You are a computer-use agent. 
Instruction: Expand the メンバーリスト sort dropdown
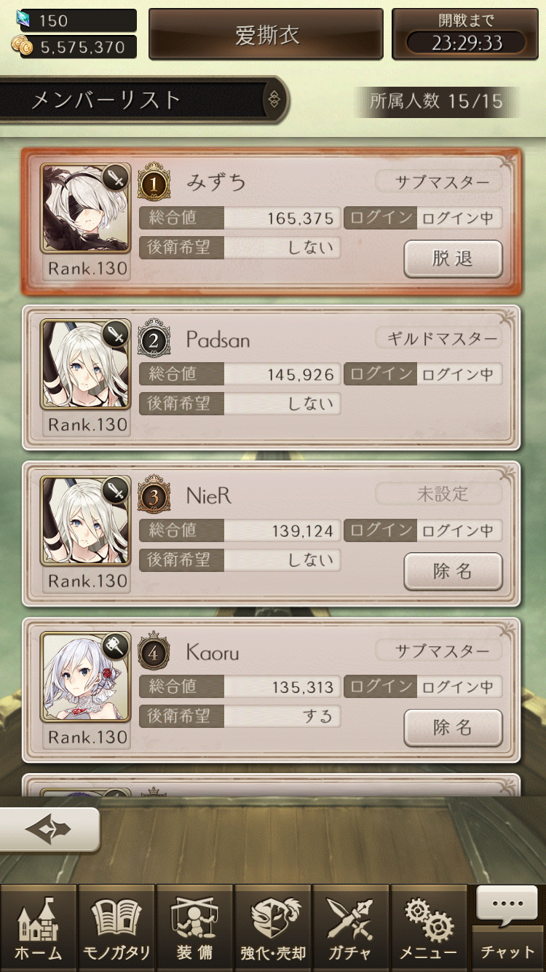click(274, 100)
